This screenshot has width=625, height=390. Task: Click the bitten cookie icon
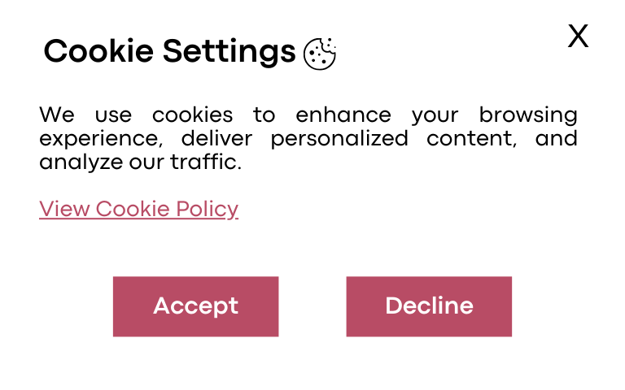click(320, 54)
